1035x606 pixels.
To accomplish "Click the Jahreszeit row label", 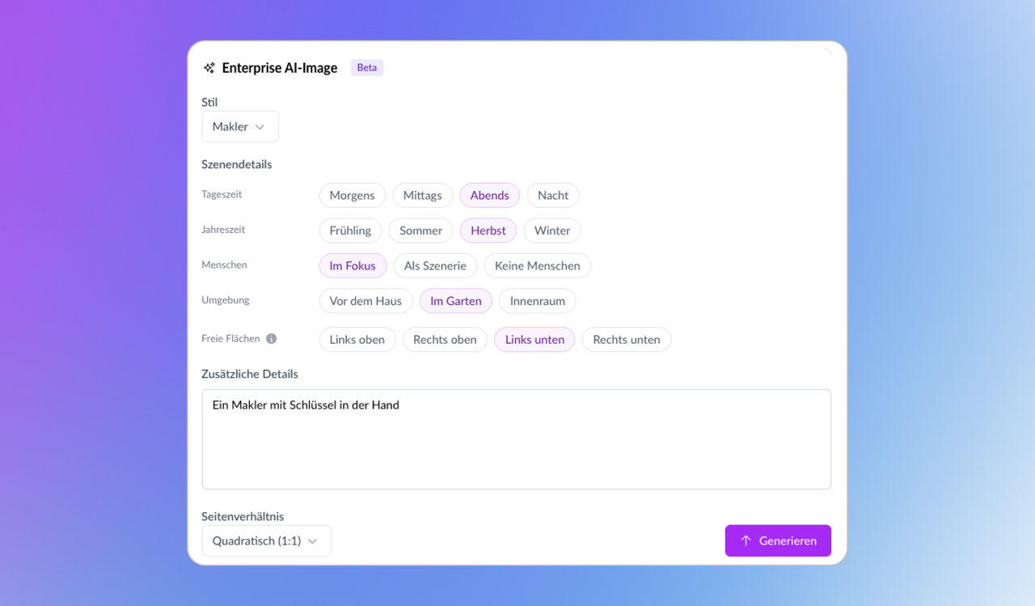I will 223,230.
